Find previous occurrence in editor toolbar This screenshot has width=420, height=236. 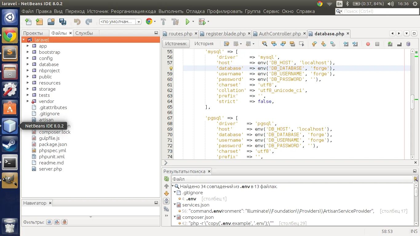click(274, 44)
